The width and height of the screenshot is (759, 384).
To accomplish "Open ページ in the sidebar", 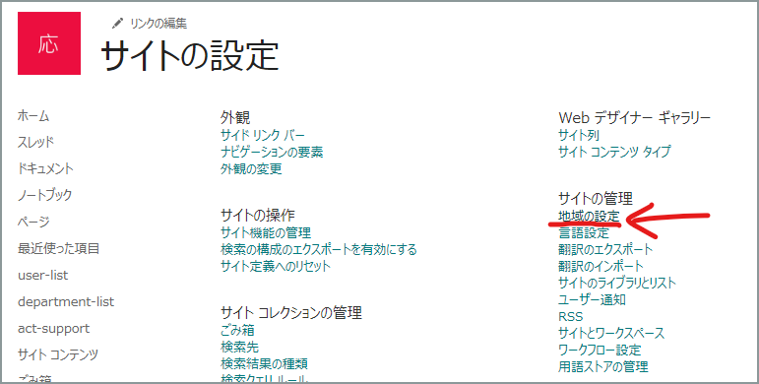I will 33,222.
